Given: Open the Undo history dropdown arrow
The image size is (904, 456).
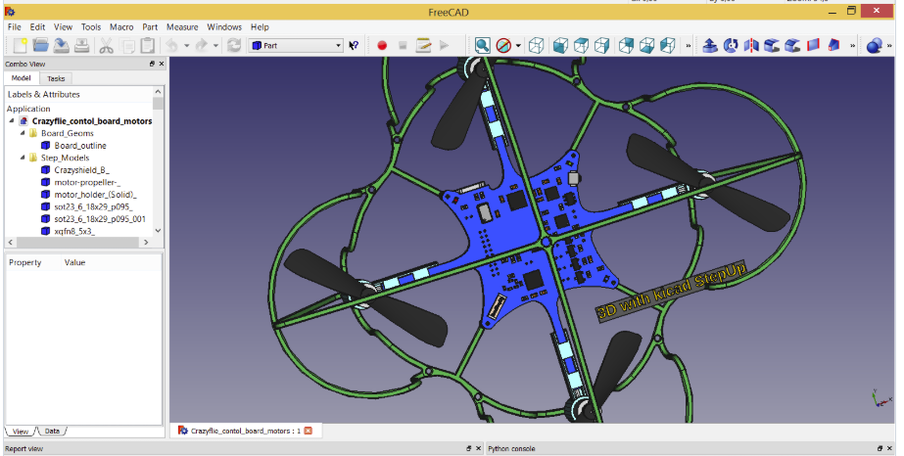Looking at the screenshot, I should 186,45.
